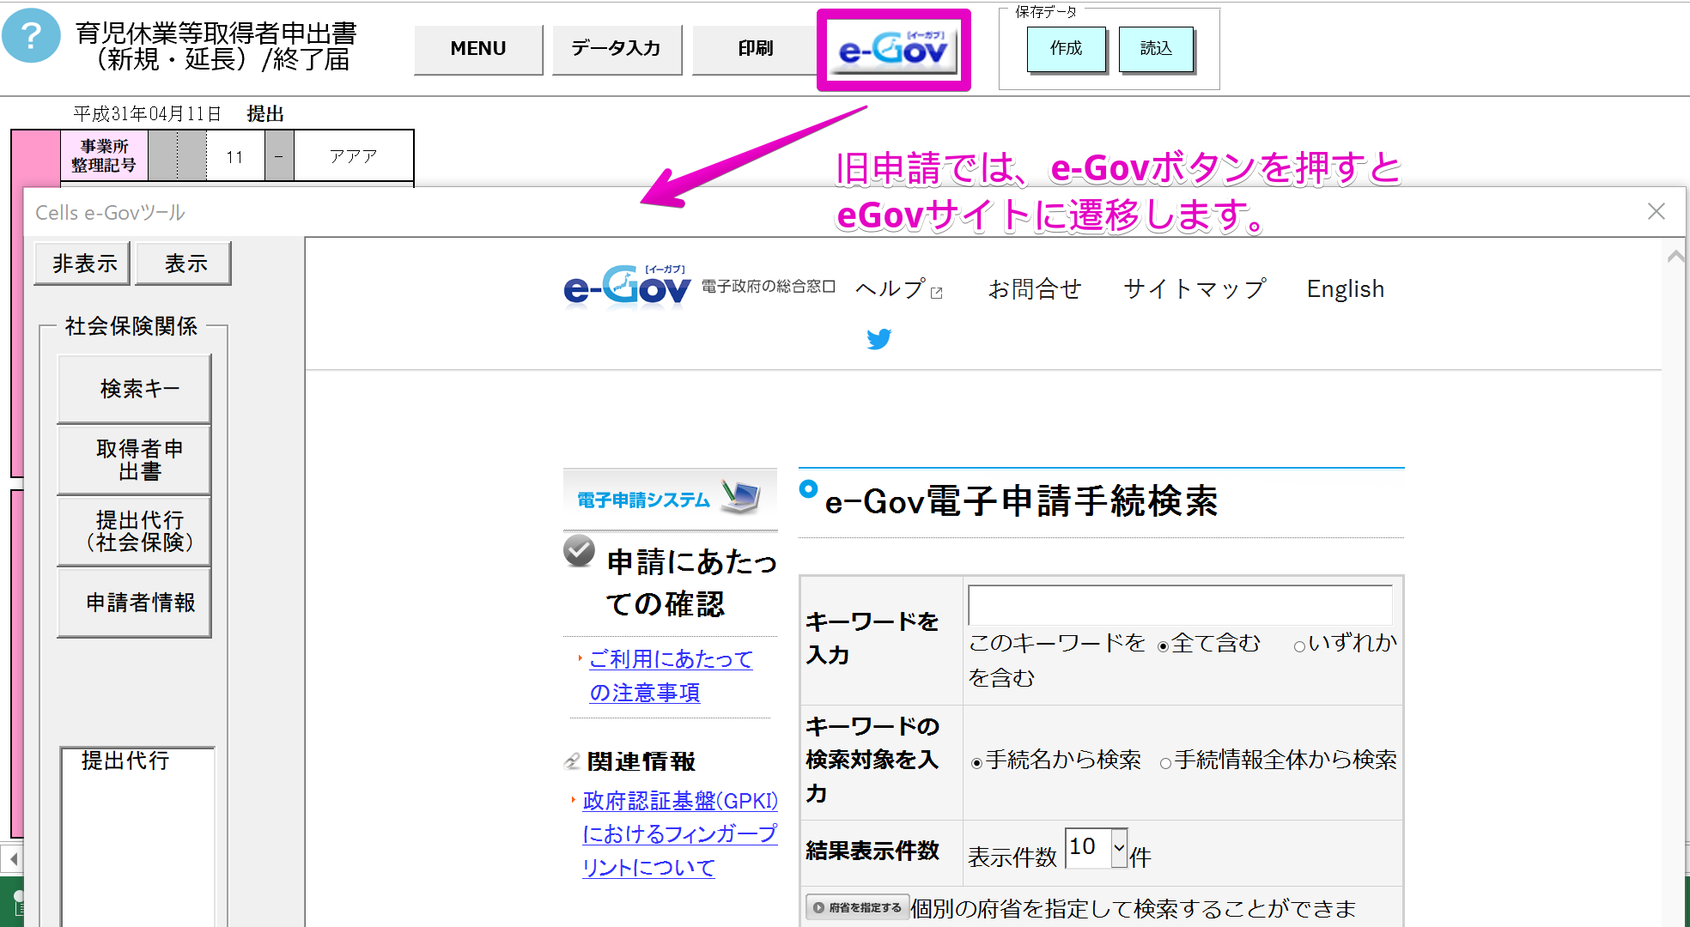
Task: Click the cell containing アアア
Action: click(353, 156)
